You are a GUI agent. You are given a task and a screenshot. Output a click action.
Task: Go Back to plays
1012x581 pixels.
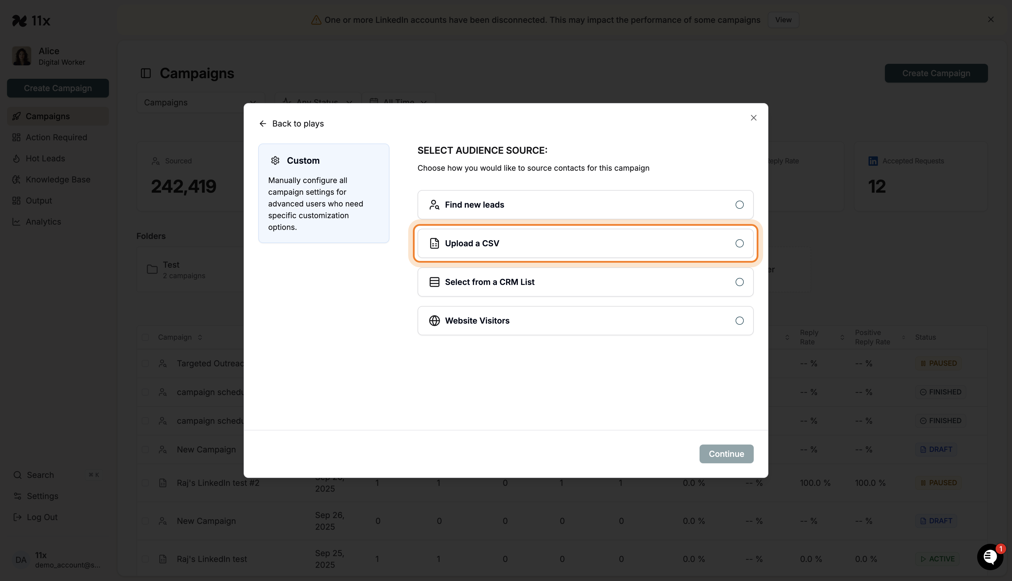click(292, 123)
